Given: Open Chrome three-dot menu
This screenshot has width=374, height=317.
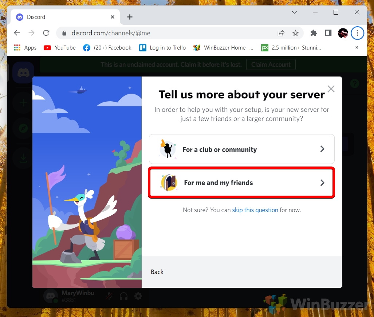Looking at the screenshot, I should pos(357,33).
